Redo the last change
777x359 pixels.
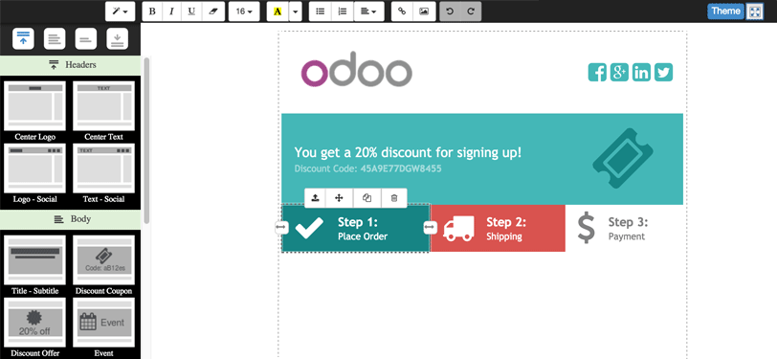(471, 11)
